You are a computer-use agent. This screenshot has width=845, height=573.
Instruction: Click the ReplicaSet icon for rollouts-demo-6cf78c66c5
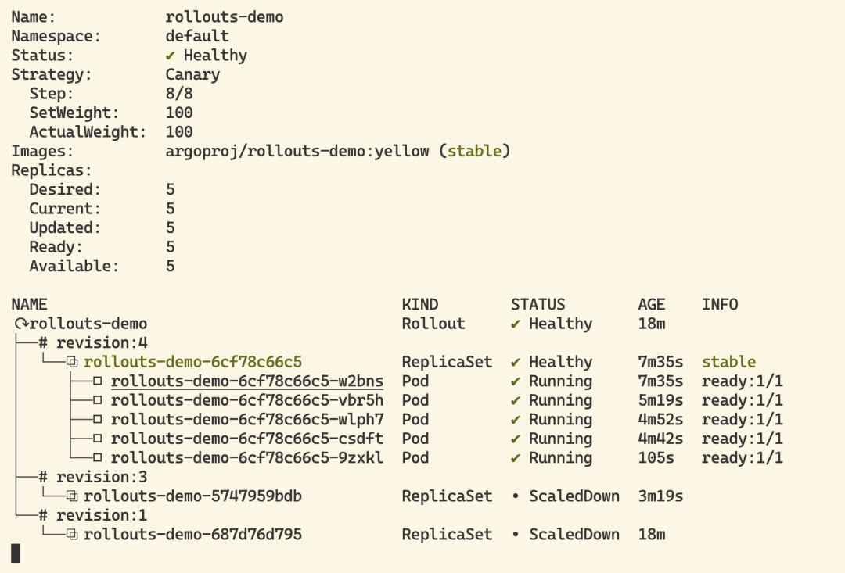point(72,362)
